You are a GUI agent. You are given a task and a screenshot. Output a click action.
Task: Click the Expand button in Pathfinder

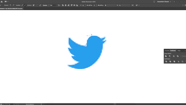(x=184, y=56)
